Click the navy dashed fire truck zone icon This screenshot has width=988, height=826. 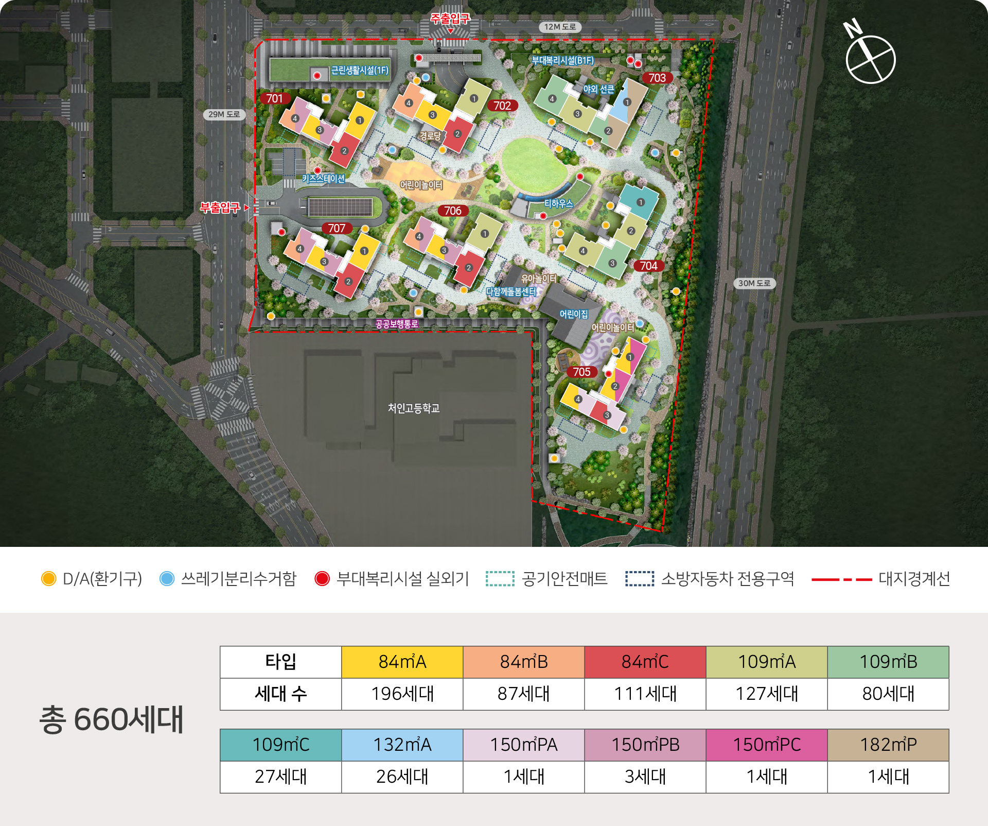pos(640,578)
